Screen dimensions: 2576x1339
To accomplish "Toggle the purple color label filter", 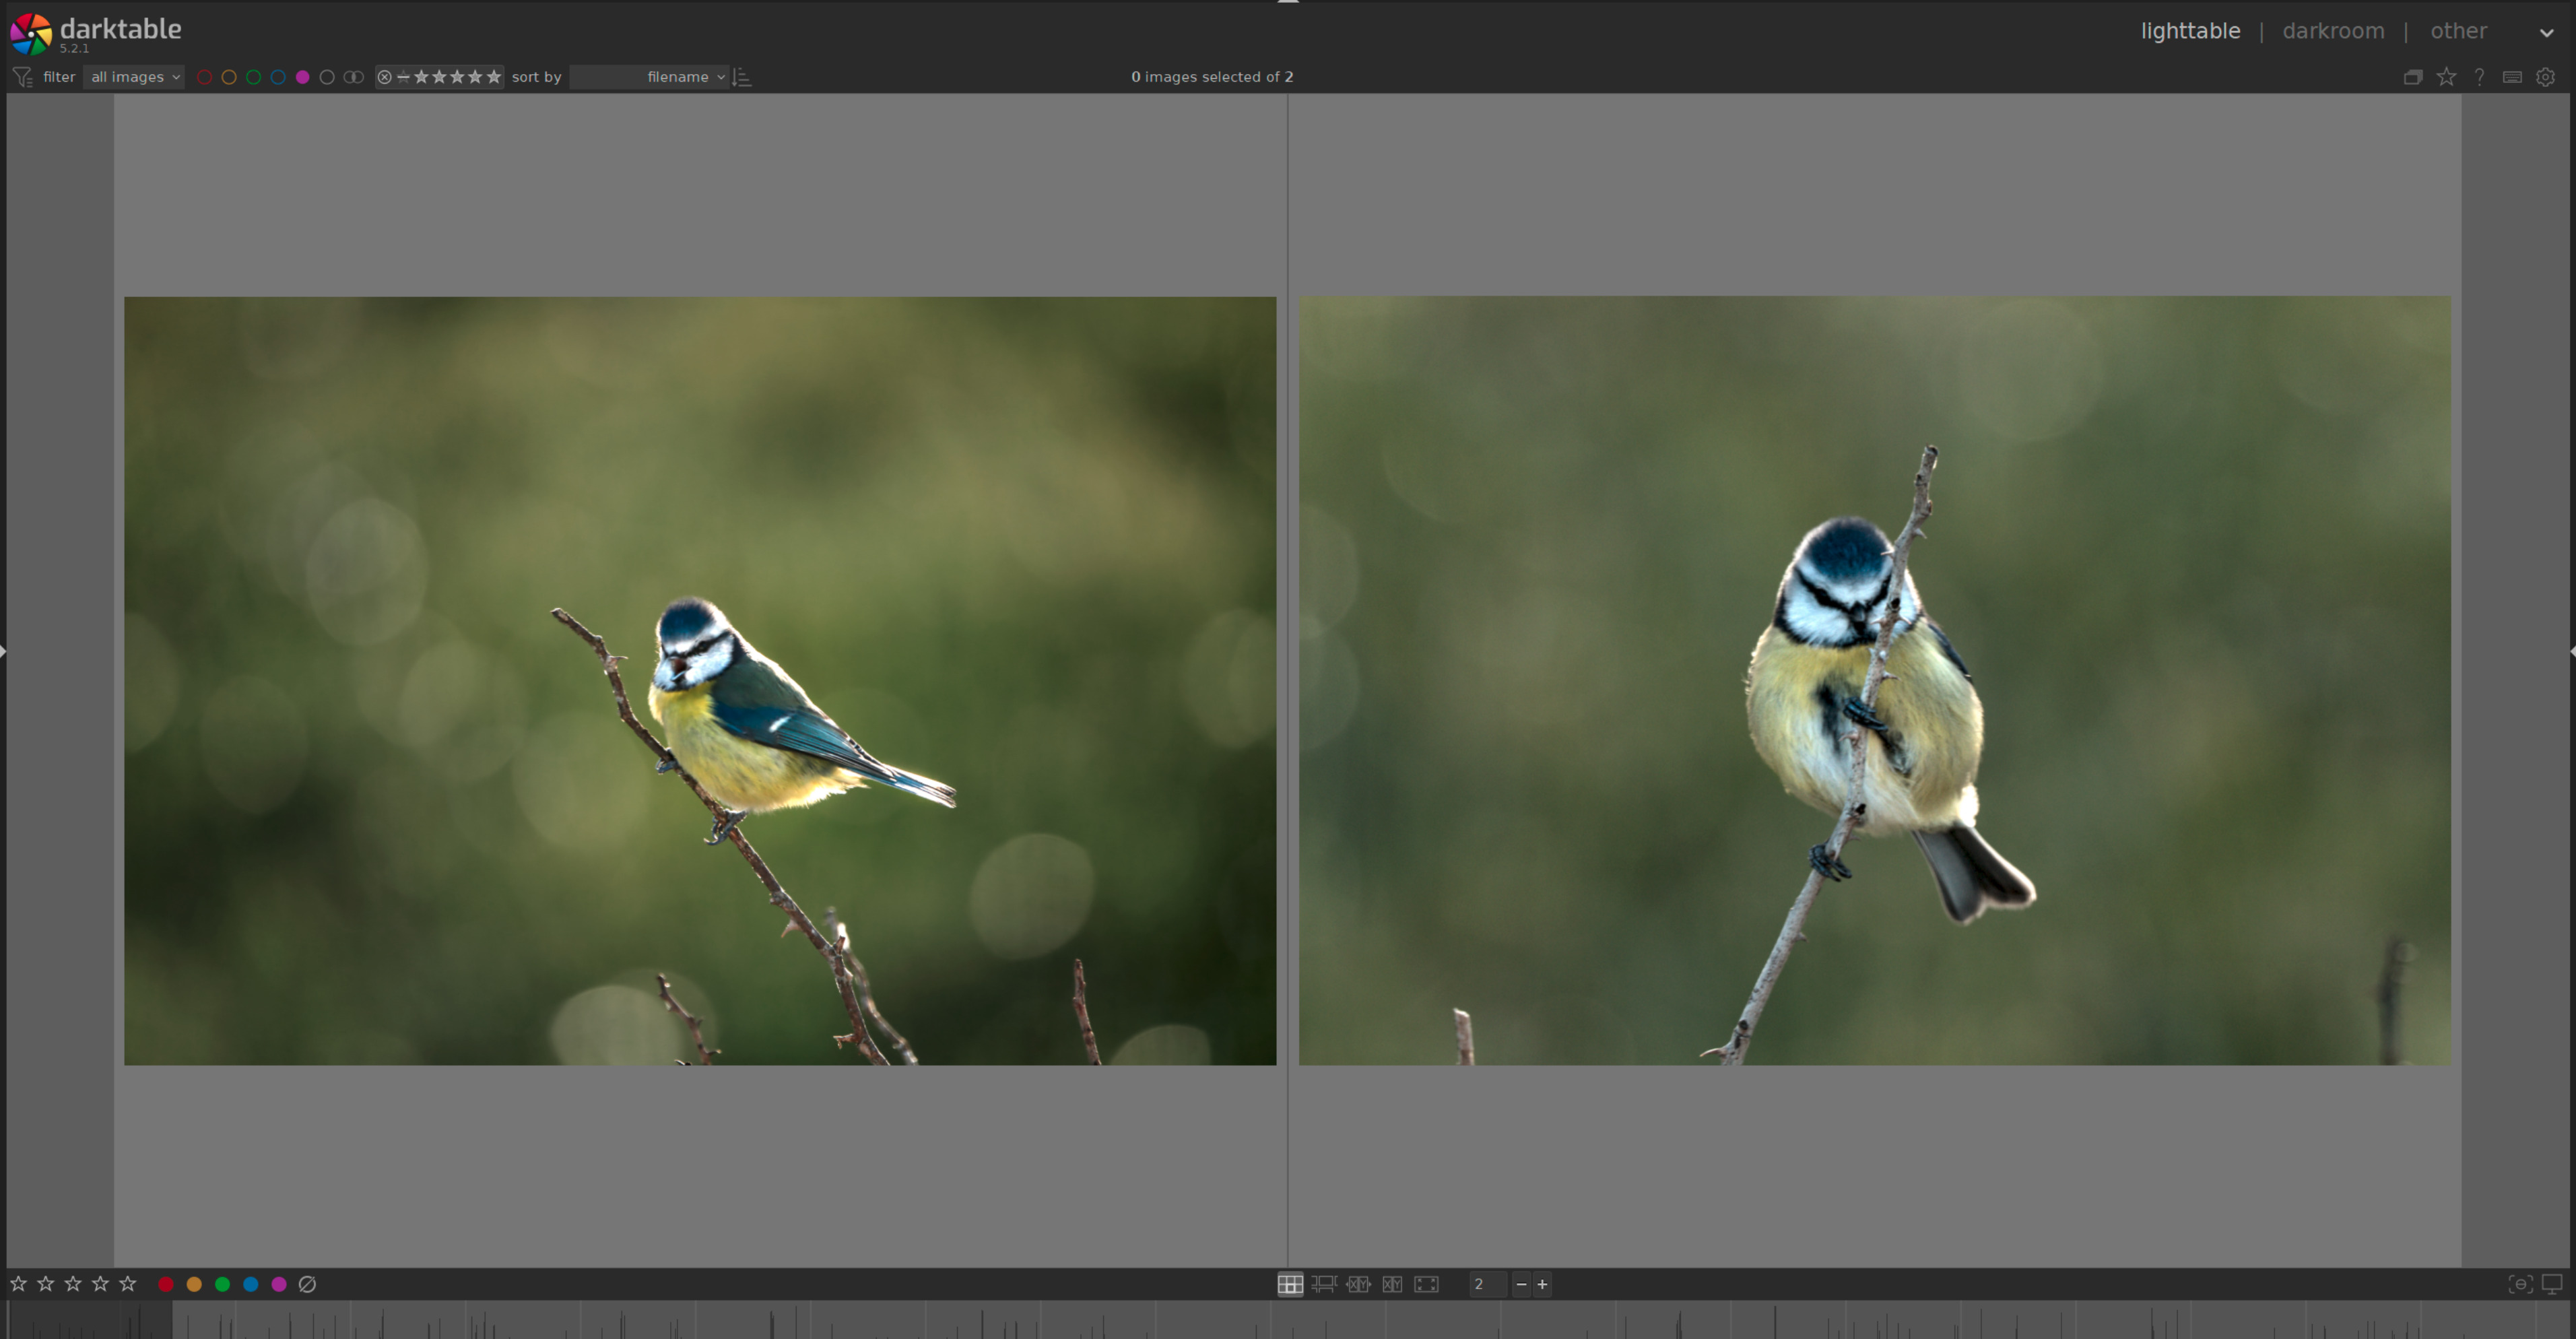I will click(303, 77).
